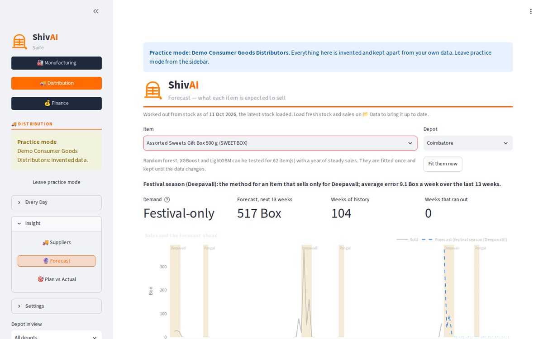
Task: Open the Suppliers page
Action: click(57, 242)
